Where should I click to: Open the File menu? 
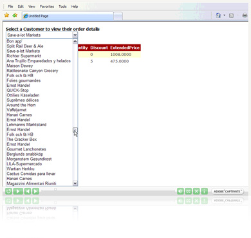10,6
